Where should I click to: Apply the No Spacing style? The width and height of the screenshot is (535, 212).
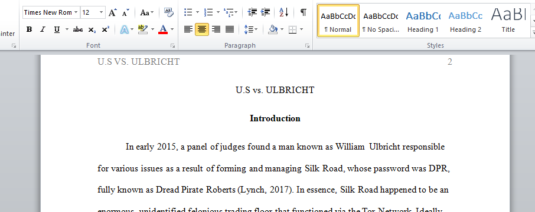pos(381,21)
